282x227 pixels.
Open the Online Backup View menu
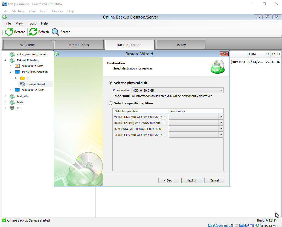[19, 23]
